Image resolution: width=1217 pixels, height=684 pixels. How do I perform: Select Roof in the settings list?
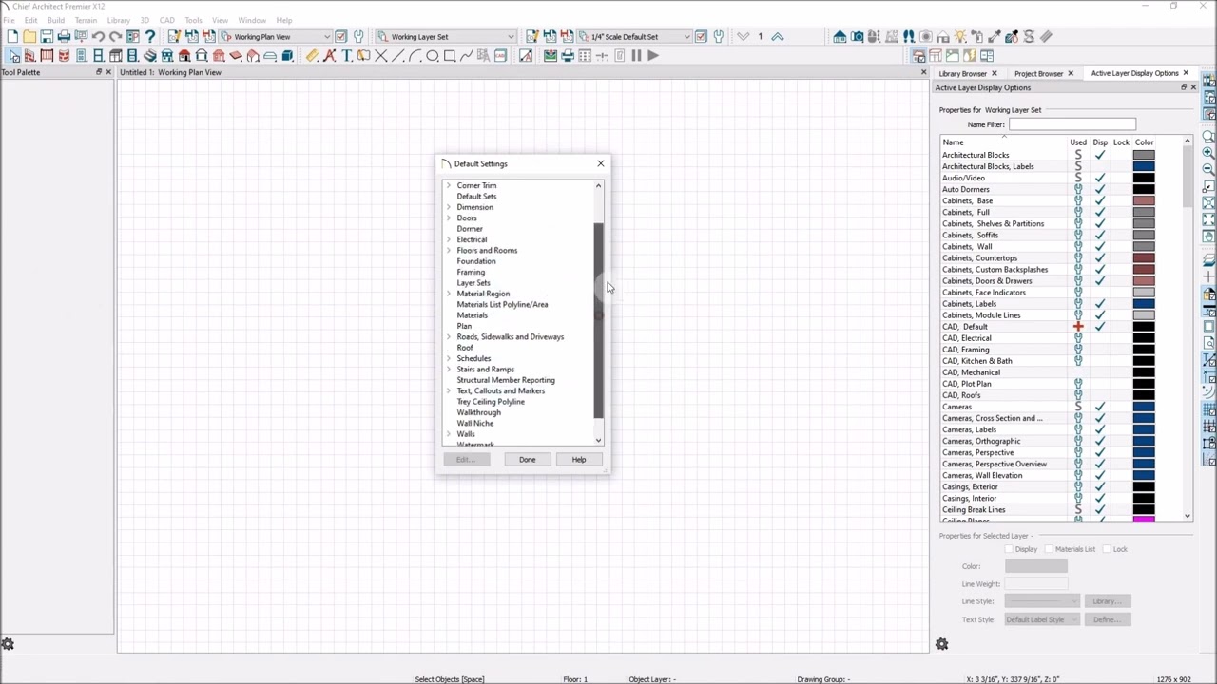(465, 348)
